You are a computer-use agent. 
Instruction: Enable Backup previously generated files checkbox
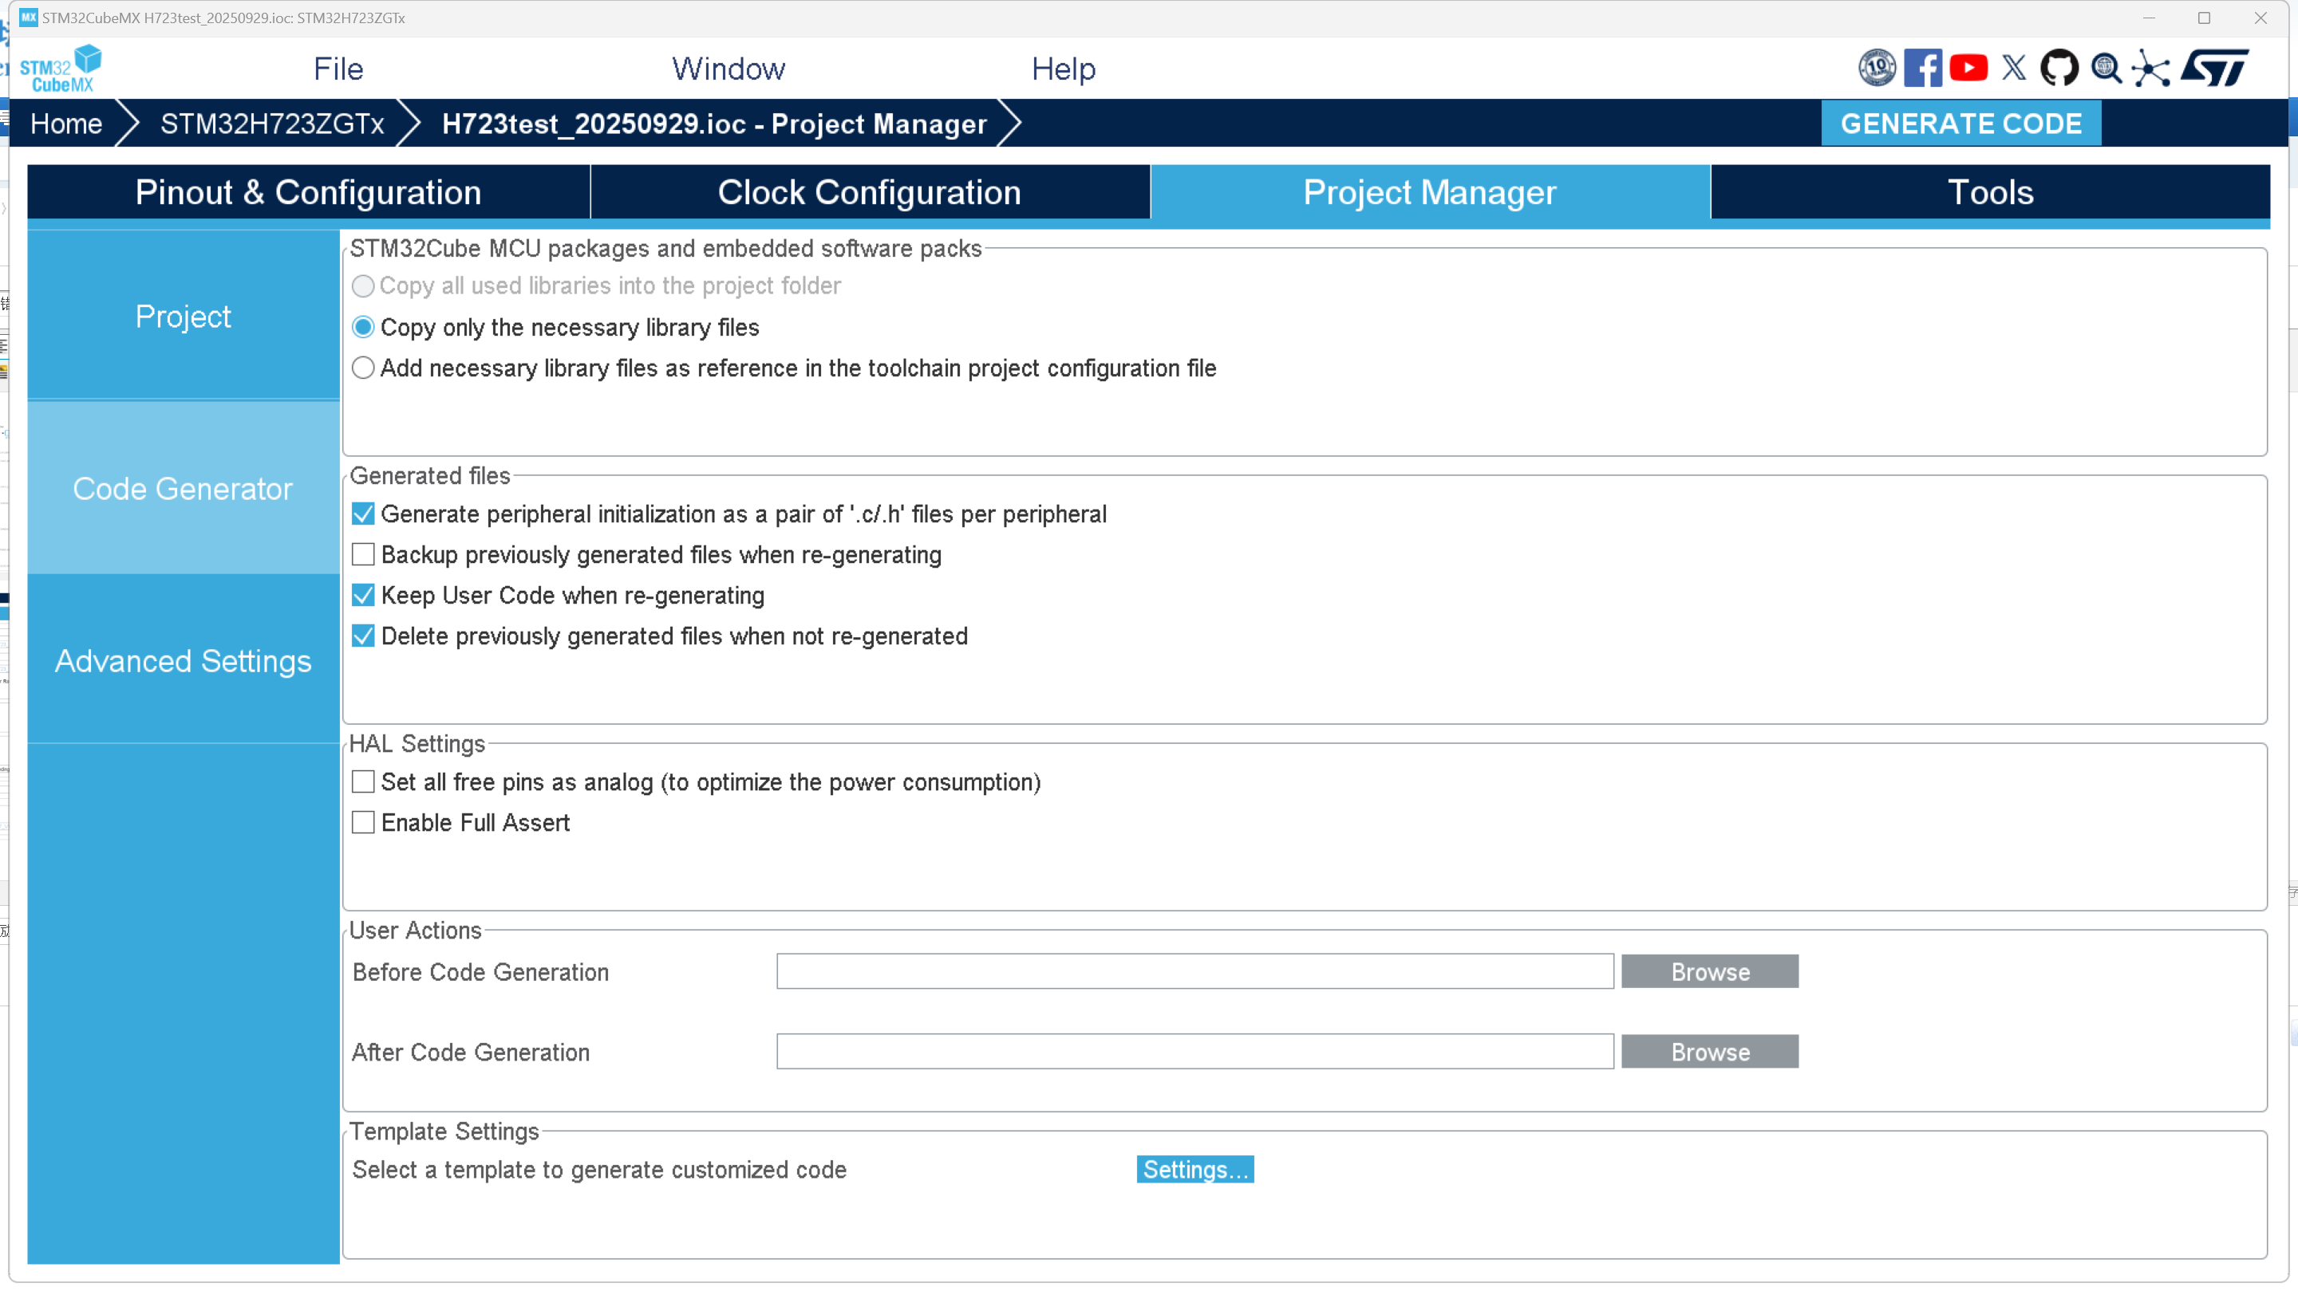tap(363, 554)
